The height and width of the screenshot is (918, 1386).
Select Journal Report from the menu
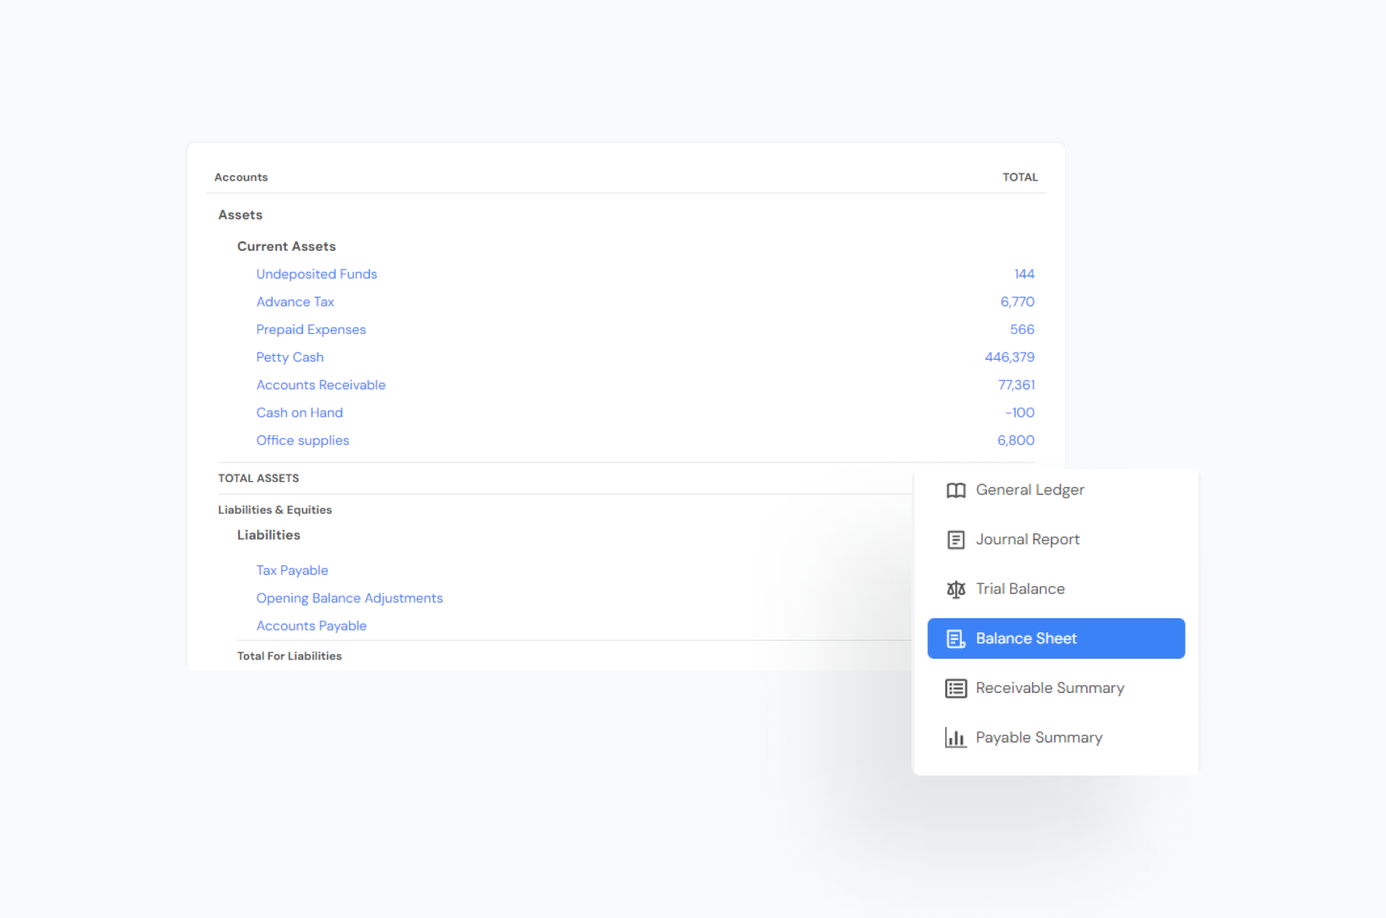click(1027, 540)
